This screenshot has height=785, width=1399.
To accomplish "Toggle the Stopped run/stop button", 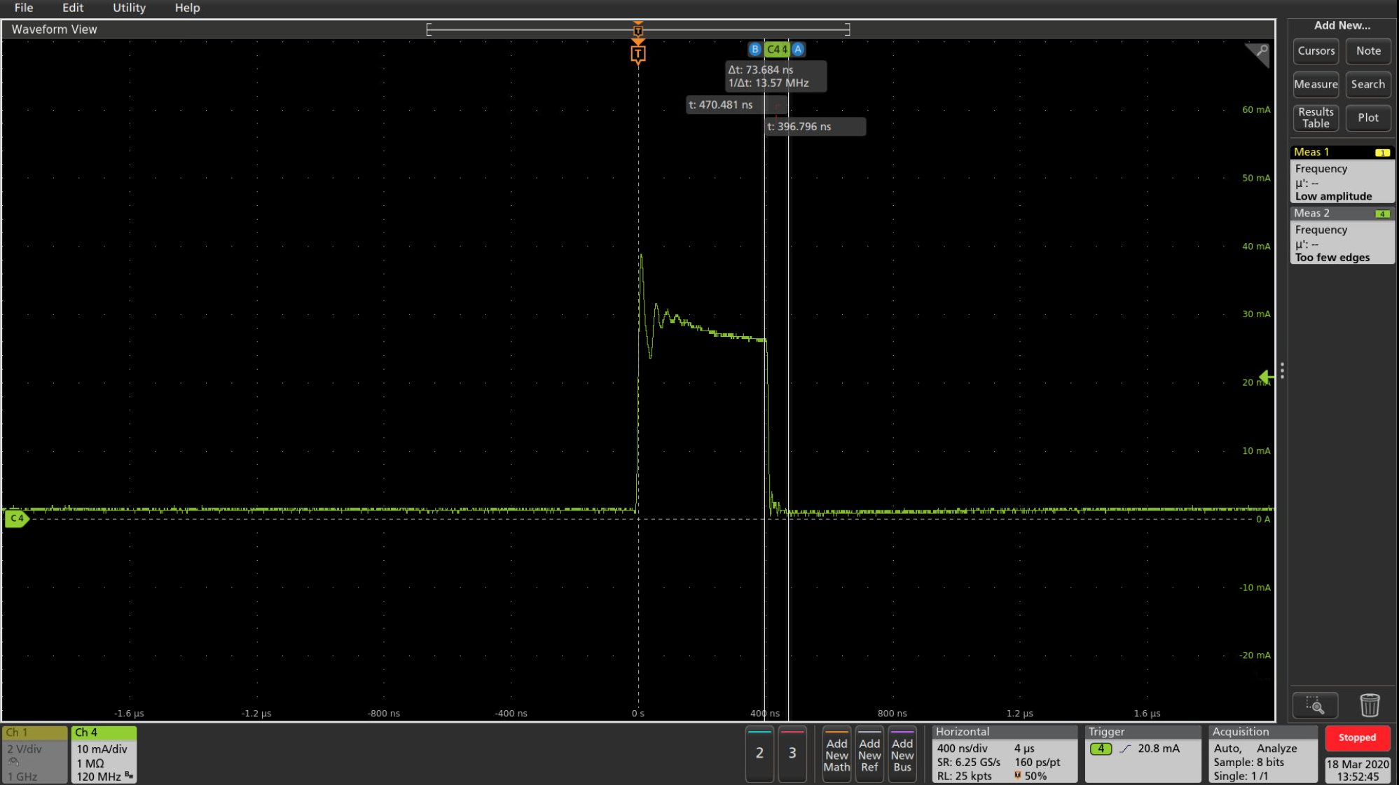I will click(x=1357, y=737).
